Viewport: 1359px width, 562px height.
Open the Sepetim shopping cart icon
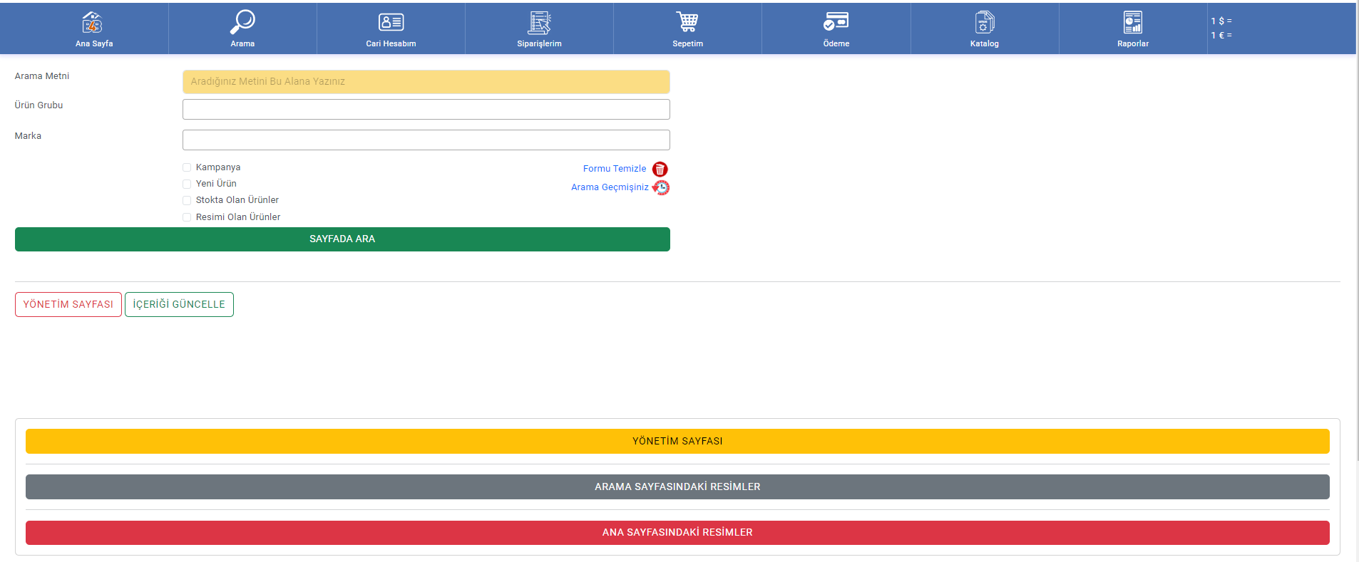pyautogui.click(x=687, y=23)
